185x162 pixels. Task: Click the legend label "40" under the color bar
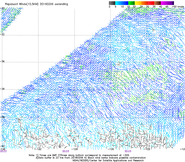[160, 7]
